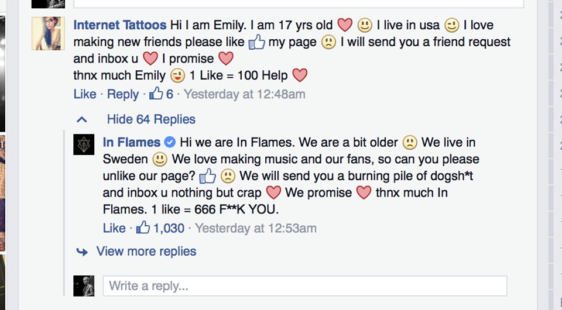The image size is (562, 310).
Task: Like the In Flames reply
Action: pyautogui.click(x=114, y=228)
